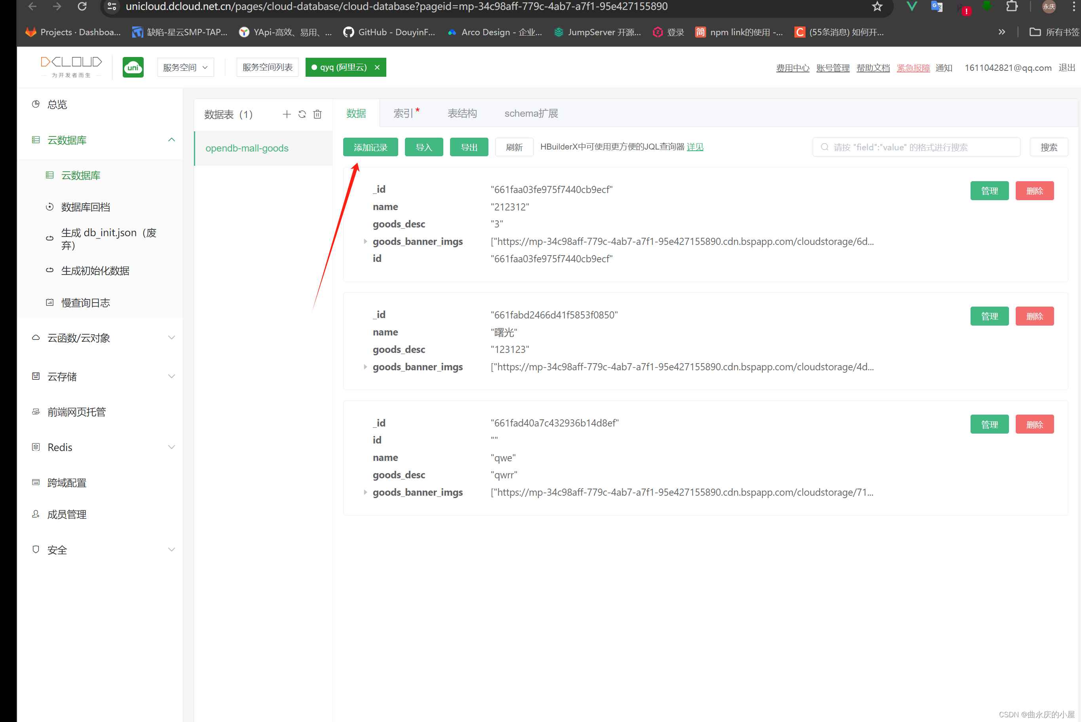The width and height of the screenshot is (1081, 722).
Task: Open the Arco Design bookmark
Action: pyautogui.click(x=495, y=32)
